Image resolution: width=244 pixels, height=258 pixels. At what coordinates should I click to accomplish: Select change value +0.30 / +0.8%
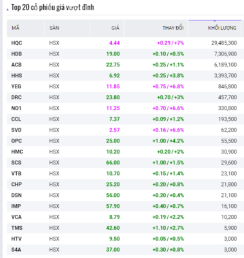tap(168, 250)
